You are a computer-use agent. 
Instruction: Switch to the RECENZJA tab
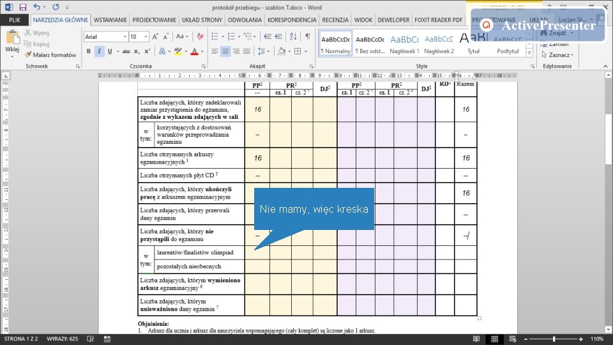pos(335,20)
